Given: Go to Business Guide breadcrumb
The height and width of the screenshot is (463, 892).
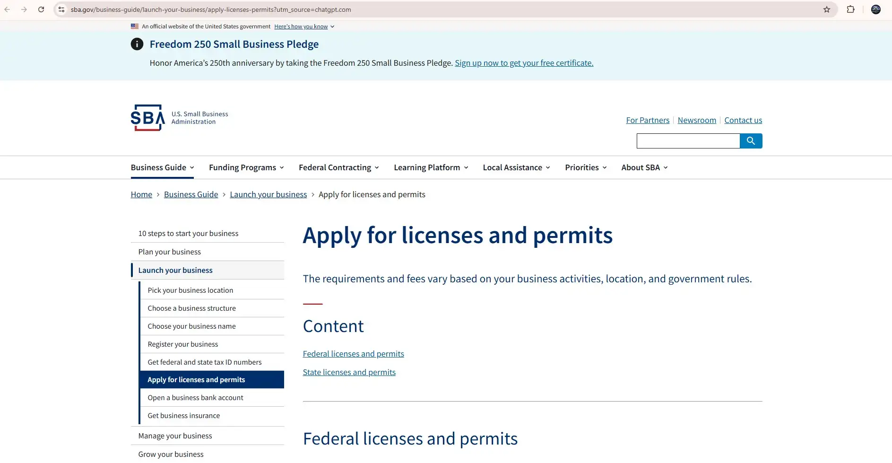Looking at the screenshot, I should pyautogui.click(x=191, y=194).
